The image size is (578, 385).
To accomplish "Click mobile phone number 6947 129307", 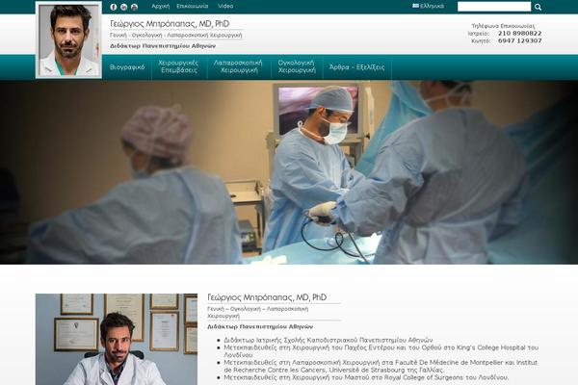I will coord(520,40).
